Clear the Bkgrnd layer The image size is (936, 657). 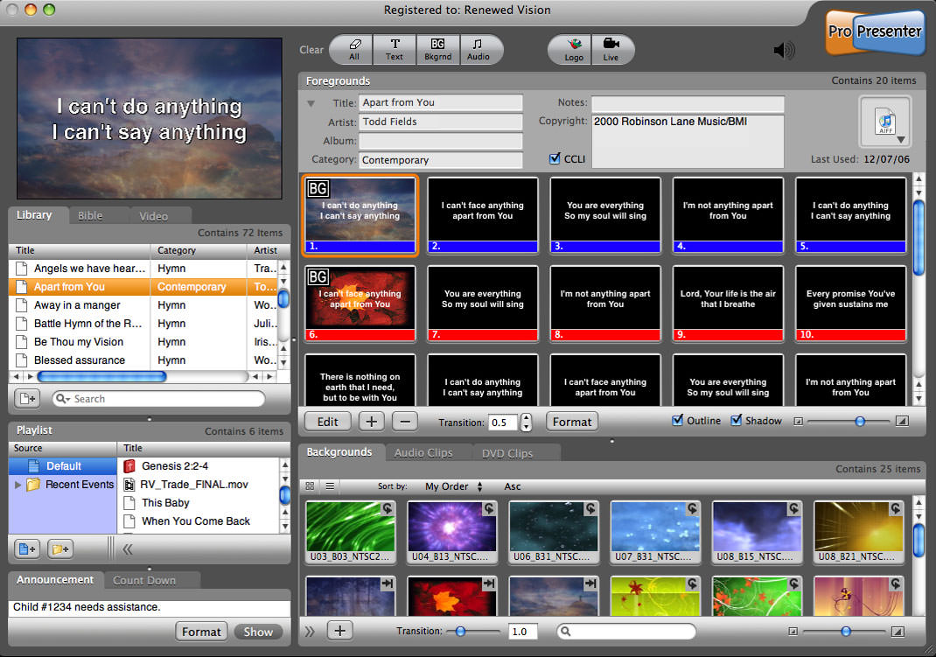(437, 50)
